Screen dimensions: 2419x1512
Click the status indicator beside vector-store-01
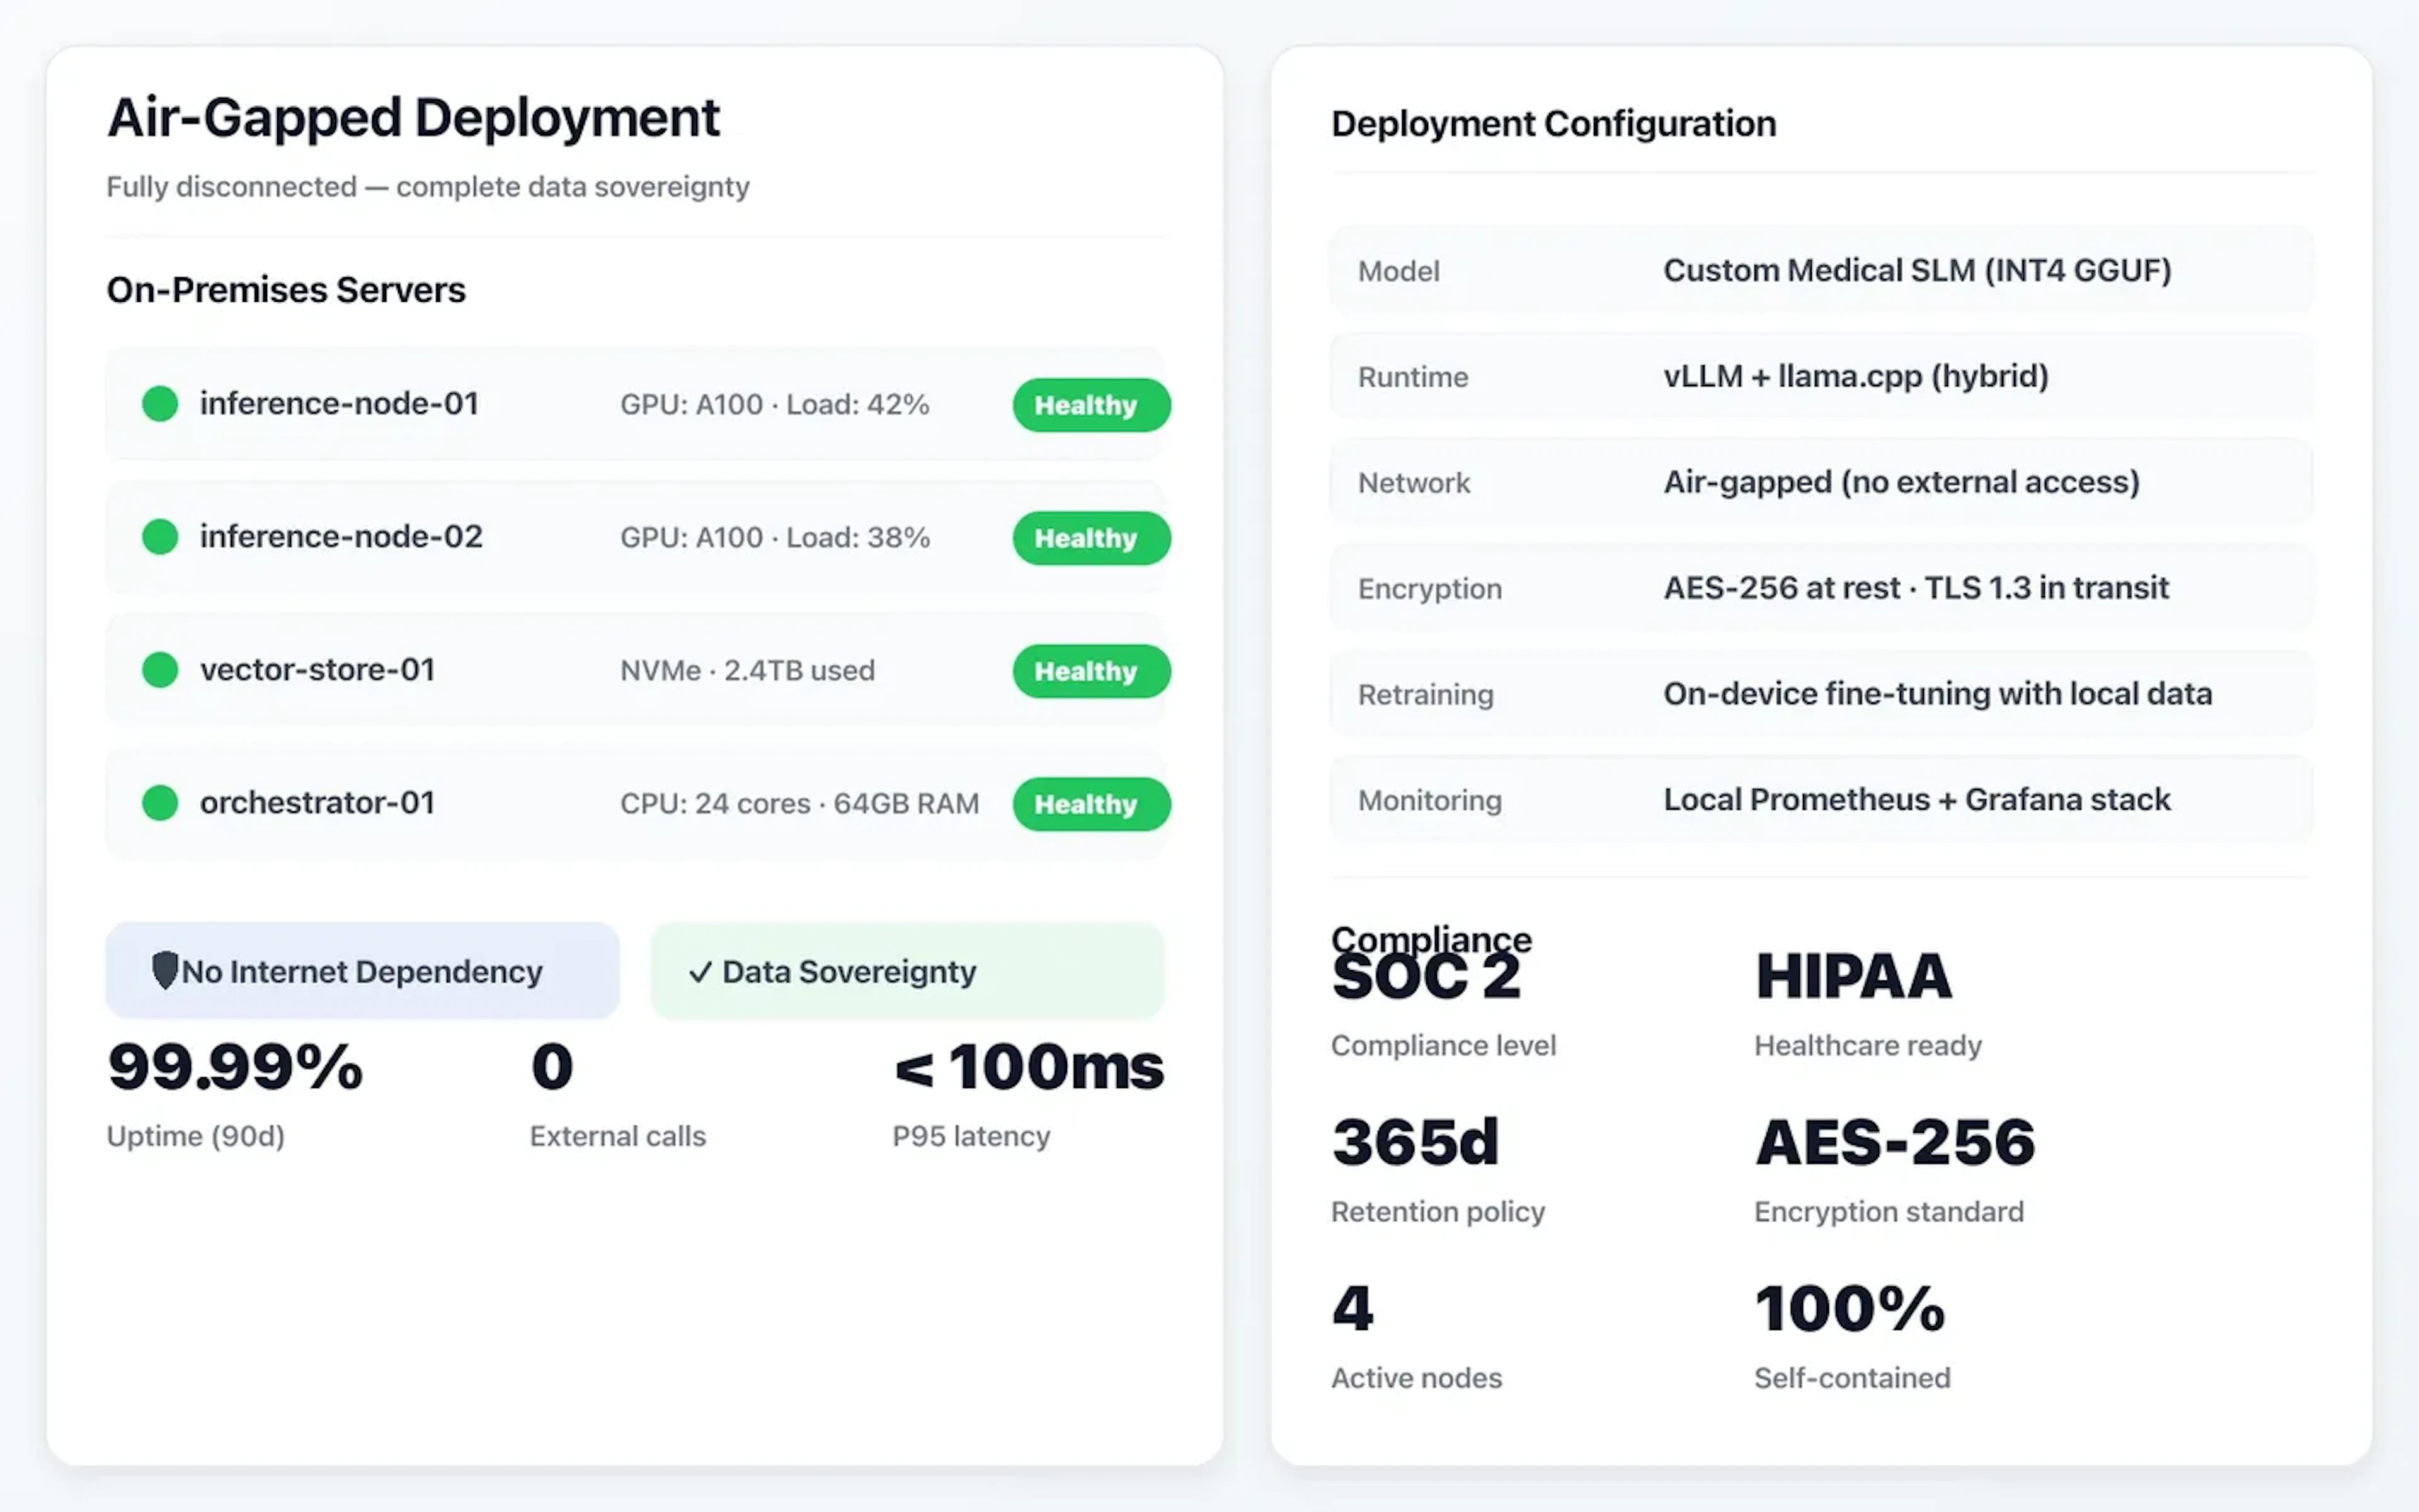(160, 670)
